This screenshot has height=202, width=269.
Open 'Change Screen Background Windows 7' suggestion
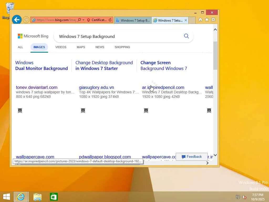click(164, 65)
